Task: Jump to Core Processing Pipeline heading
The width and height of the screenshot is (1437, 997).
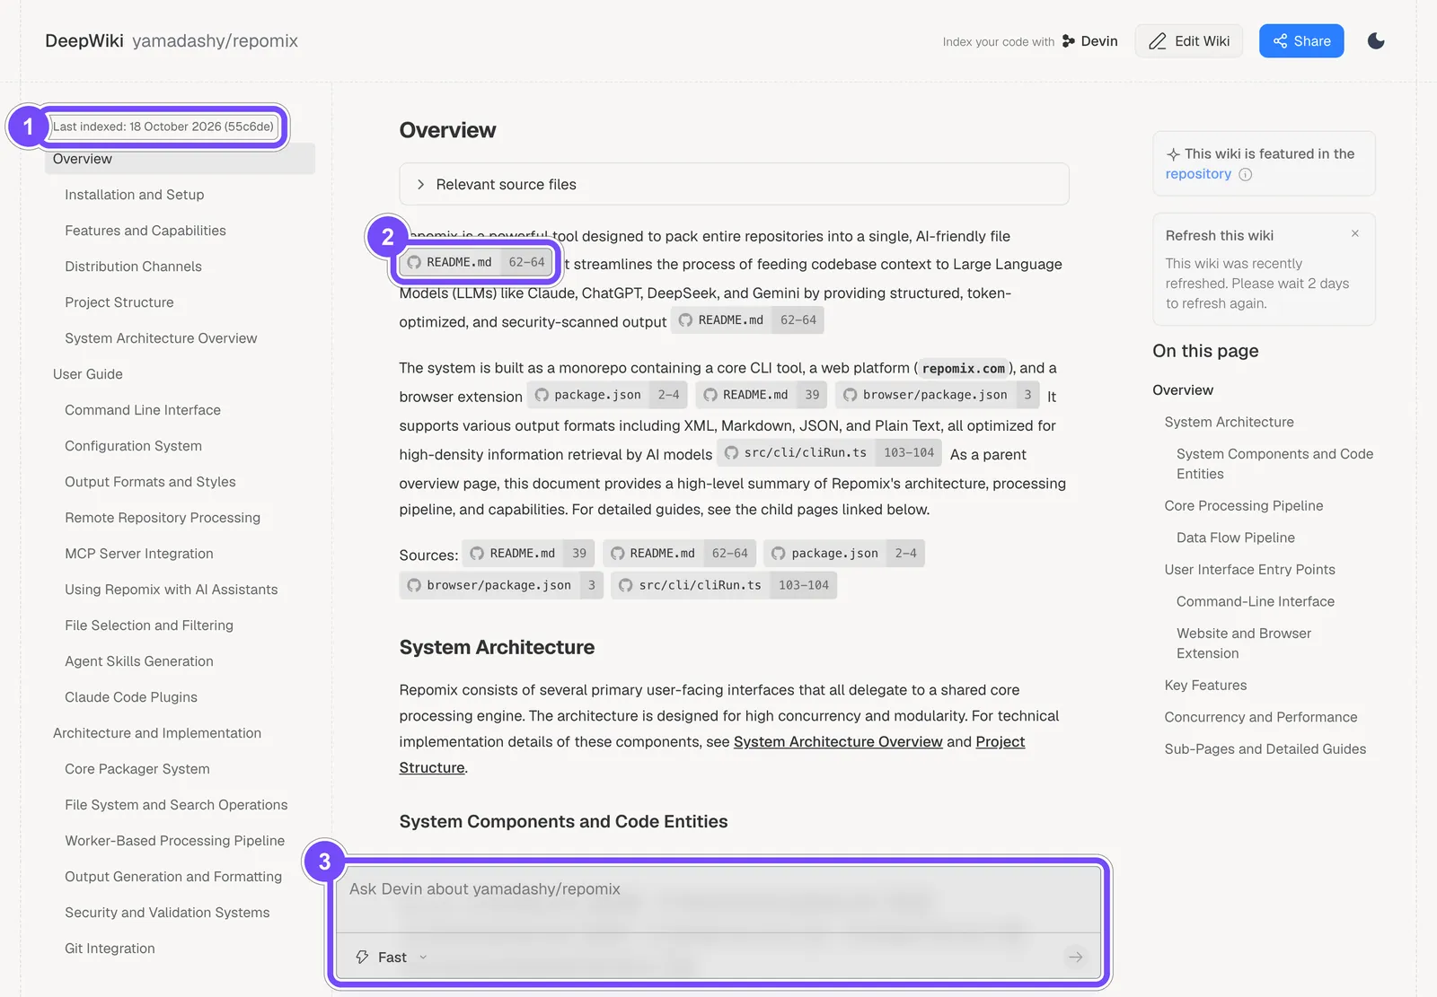Action: coord(1244,505)
